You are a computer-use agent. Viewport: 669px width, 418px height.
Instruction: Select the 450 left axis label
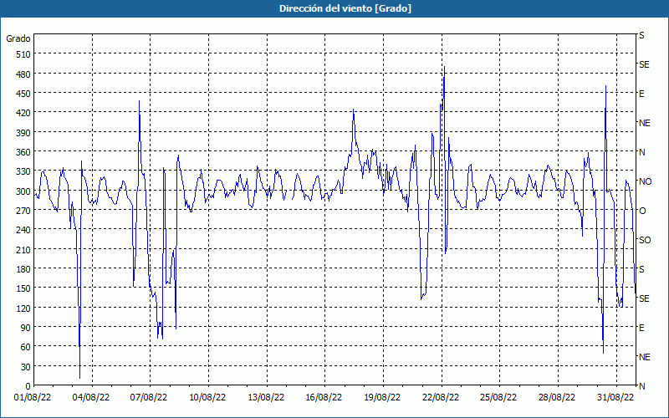pos(23,94)
